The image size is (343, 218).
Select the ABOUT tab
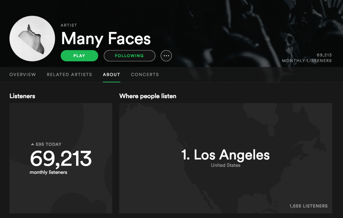pyautogui.click(x=111, y=75)
